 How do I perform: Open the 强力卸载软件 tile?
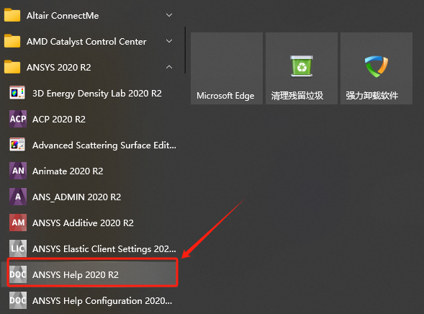point(376,68)
